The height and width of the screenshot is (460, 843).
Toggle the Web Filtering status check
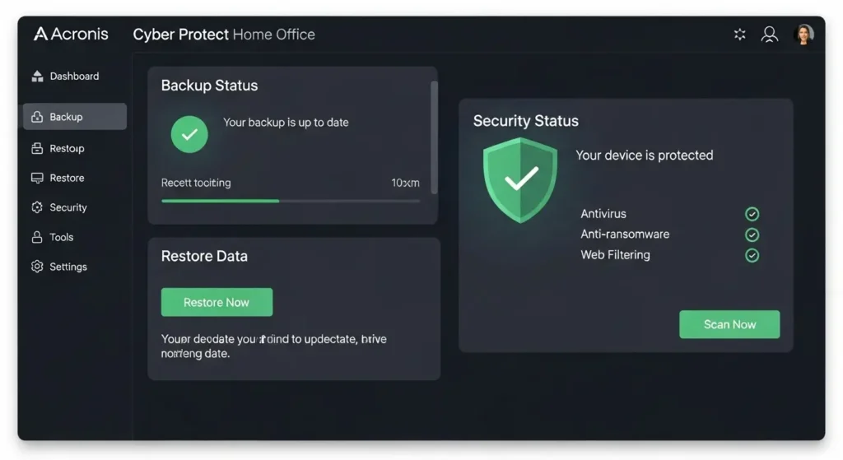[x=752, y=255]
